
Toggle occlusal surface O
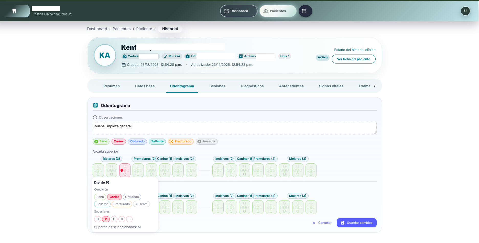(97, 219)
